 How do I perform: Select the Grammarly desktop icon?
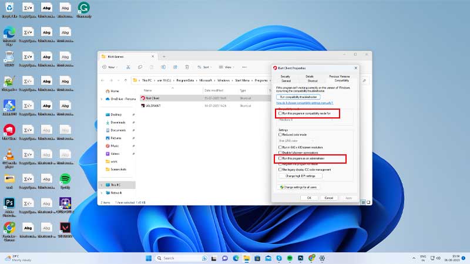pyautogui.click(x=83, y=10)
